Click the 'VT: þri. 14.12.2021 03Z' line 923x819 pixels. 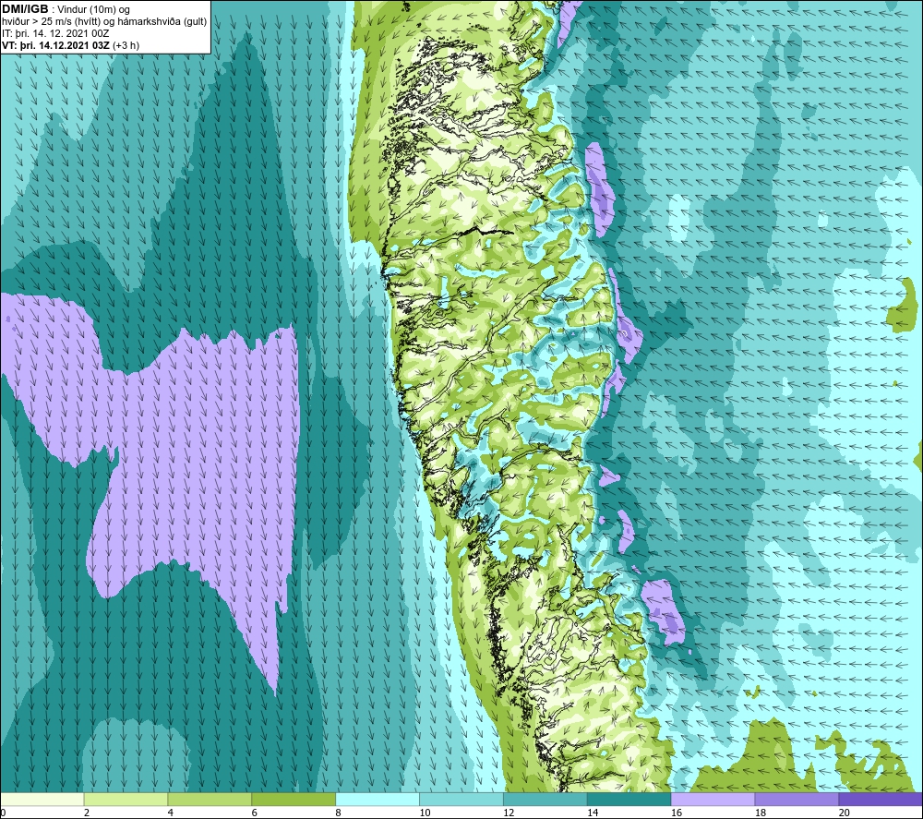click(55, 45)
